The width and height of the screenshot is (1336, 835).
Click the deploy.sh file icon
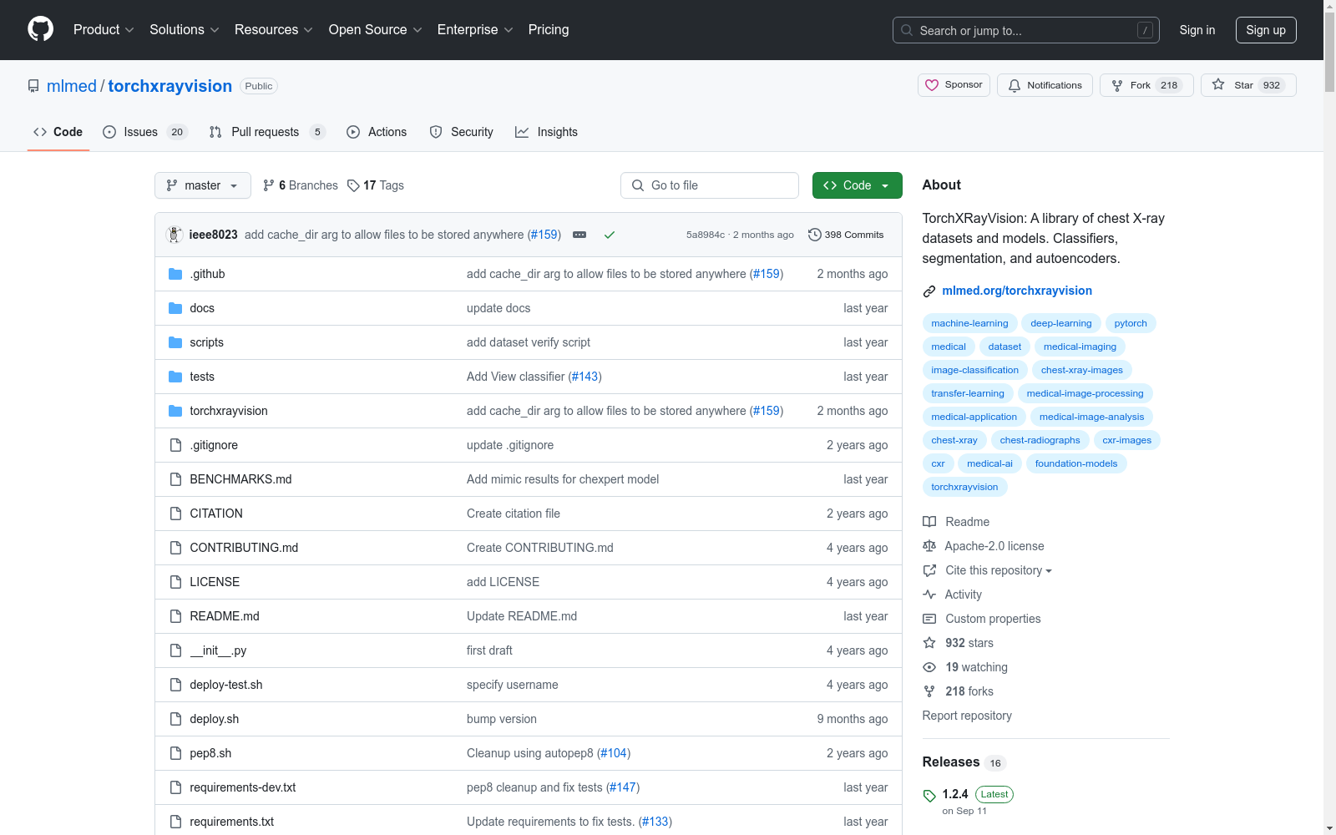tap(175, 719)
